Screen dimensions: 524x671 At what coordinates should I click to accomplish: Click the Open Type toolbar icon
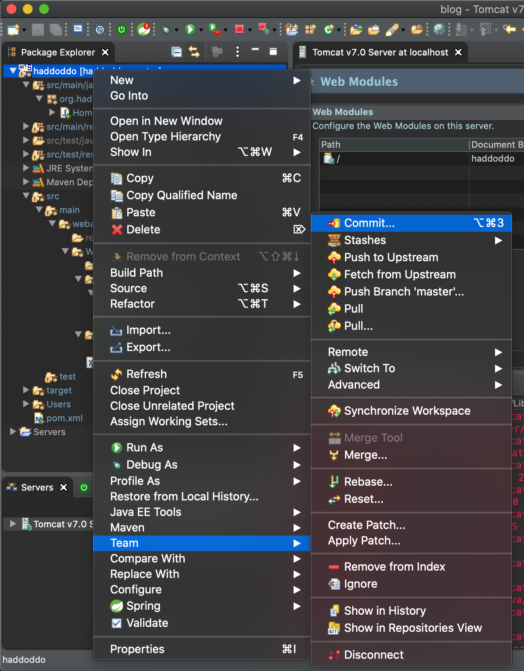356,29
